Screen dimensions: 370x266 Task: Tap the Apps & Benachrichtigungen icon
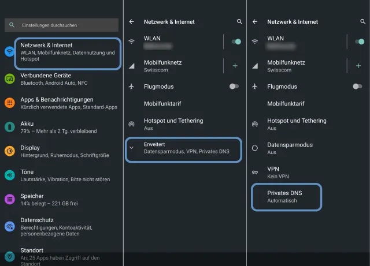9,103
